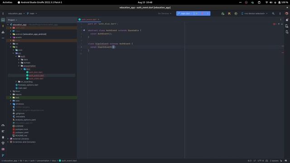Open the No Devices dropdown
This screenshot has height=163, width=290.
pyautogui.click(x=164, y=14)
